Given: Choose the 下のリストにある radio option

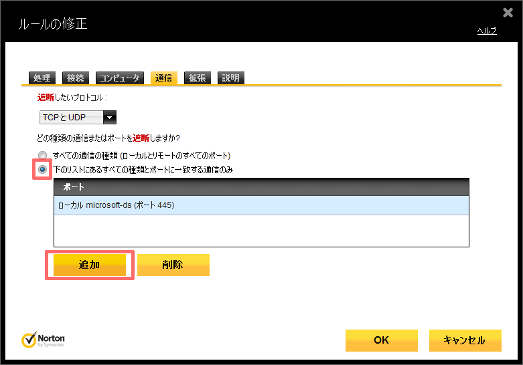Looking at the screenshot, I should point(43,170).
